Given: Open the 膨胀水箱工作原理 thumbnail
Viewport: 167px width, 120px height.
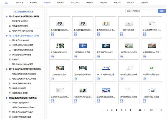Looking at the screenshot, I should [152, 90].
